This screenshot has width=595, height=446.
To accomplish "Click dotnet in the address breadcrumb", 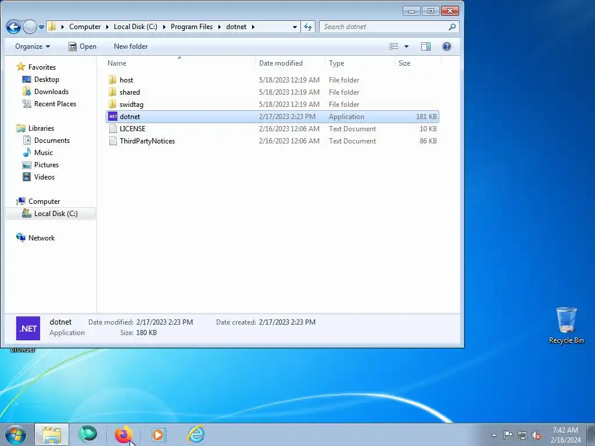I will click(x=236, y=27).
